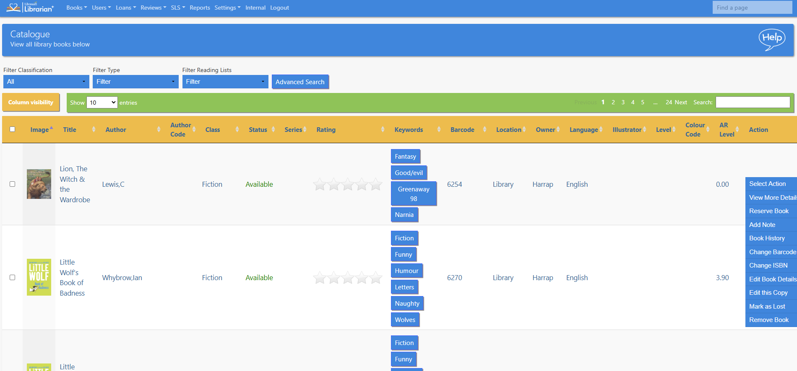Screen dimensions: 797x371
Task: Expand the Filter Reading Lists dropdown
Action: click(x=225, y=82)
